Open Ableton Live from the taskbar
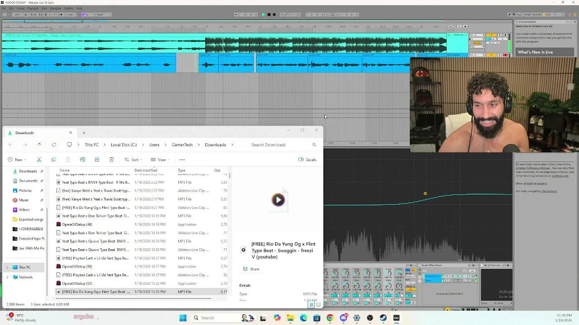579x325 pixels. [396, 318]
